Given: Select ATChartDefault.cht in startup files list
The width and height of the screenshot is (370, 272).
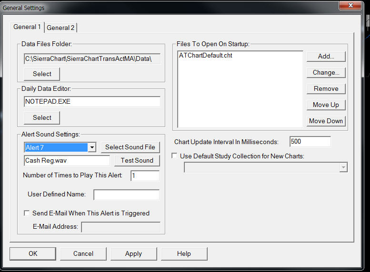Looking at the screenshot, I should tap(206, 55).
